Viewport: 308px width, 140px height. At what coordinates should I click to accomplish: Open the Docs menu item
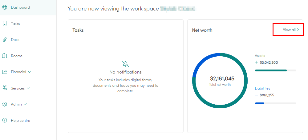pos(15,40)
